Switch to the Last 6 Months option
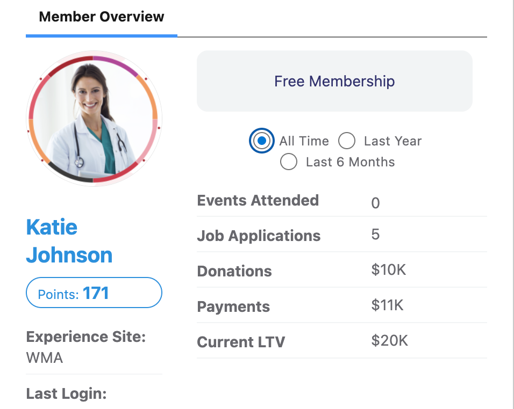The image size is (514, 409). (289, 162)
